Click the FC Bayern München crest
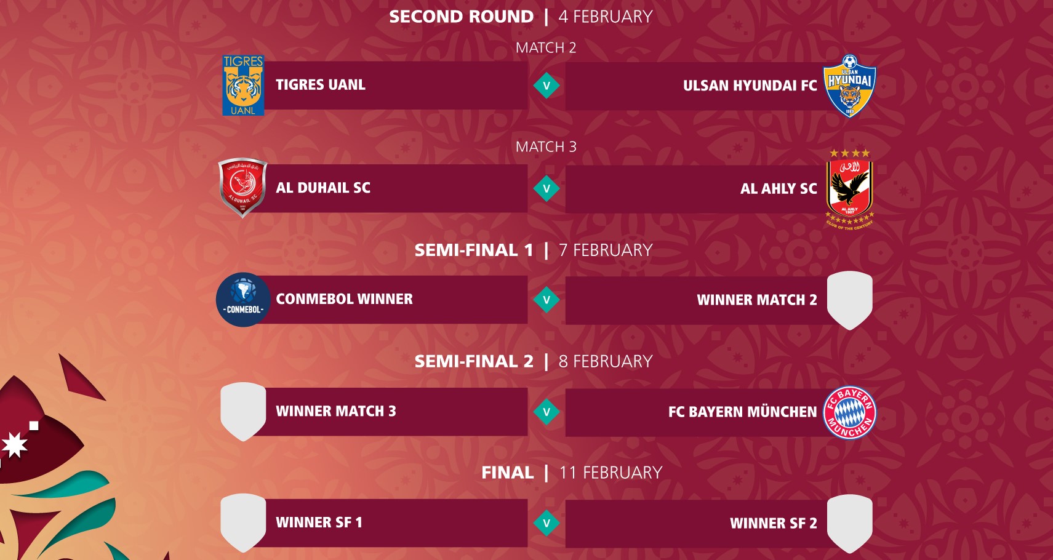The image size is (1053, 560). tap(849, 412)
